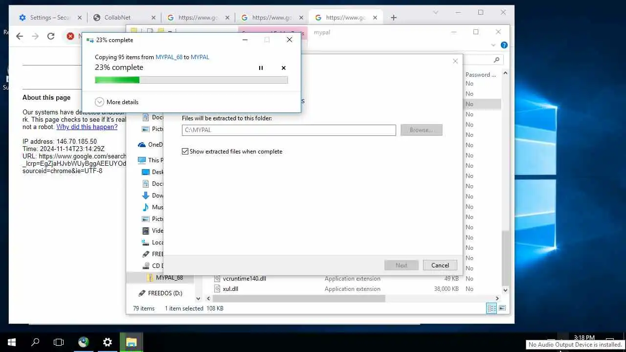This screenshot has height=352, width=626.
Task: Open Downloads in the navigation pane
Action: pyautogui.click(x=152, y=196)
